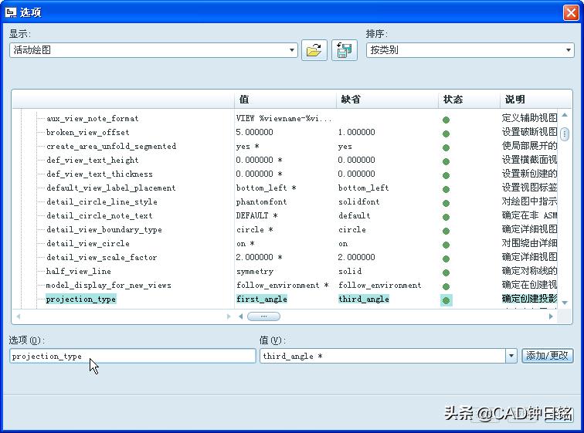584x433 pixels.
Task: Click the 缺省 column header
Action: [387, 100]
